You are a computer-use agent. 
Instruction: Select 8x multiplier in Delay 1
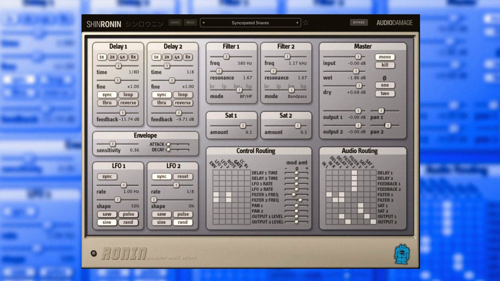[133, 57]
